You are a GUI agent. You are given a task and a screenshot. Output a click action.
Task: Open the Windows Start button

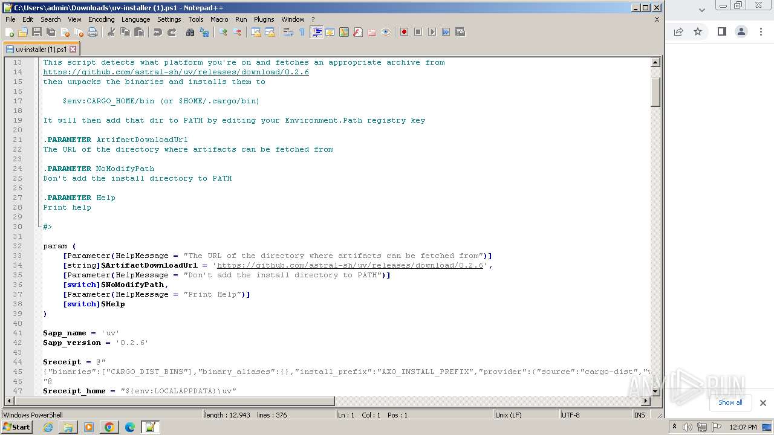(17, 427)
